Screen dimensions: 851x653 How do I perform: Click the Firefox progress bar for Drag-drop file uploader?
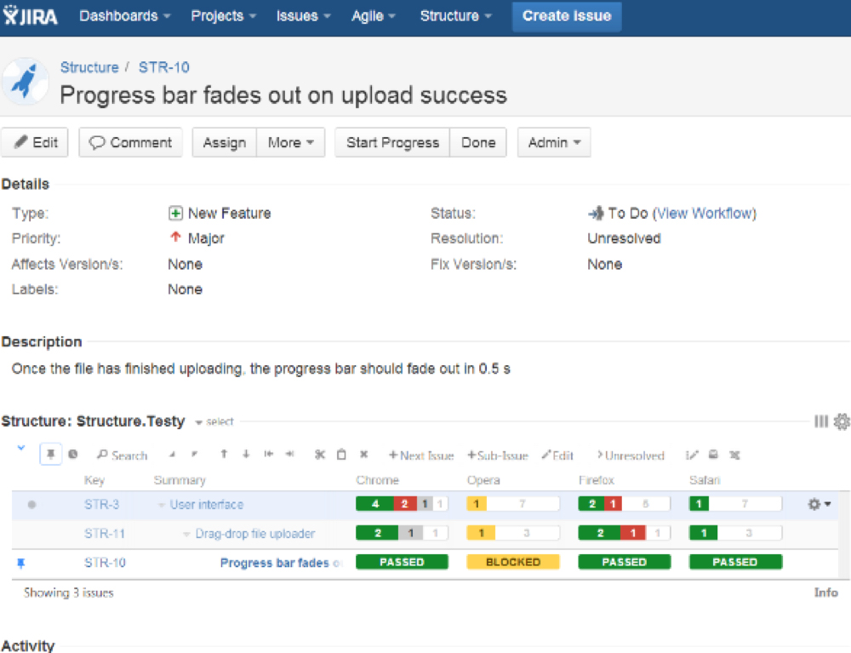[x=624, y=533]
